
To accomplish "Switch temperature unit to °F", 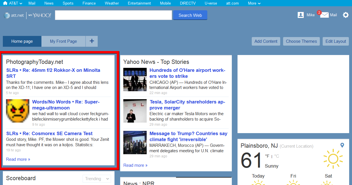I will pos(267,156).
